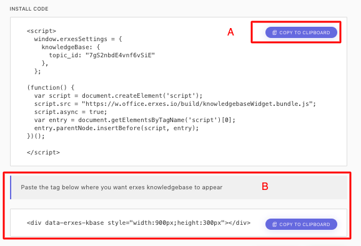The height and width of the screenshot is (246, 361).
Task: Copy the div data-erxes-kbase tag to clipboard
Action: 301,224
